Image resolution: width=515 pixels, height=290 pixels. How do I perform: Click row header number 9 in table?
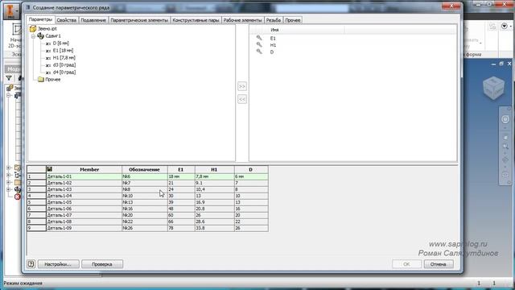coord(36,228)
